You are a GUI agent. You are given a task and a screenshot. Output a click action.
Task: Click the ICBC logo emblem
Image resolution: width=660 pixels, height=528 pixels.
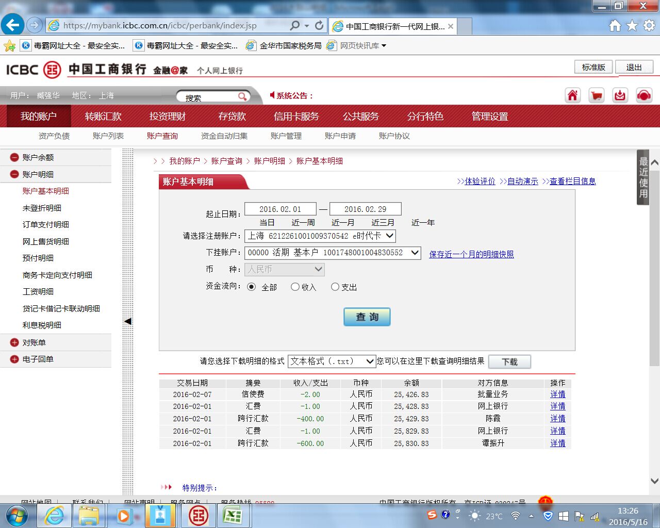click(52, 70)
